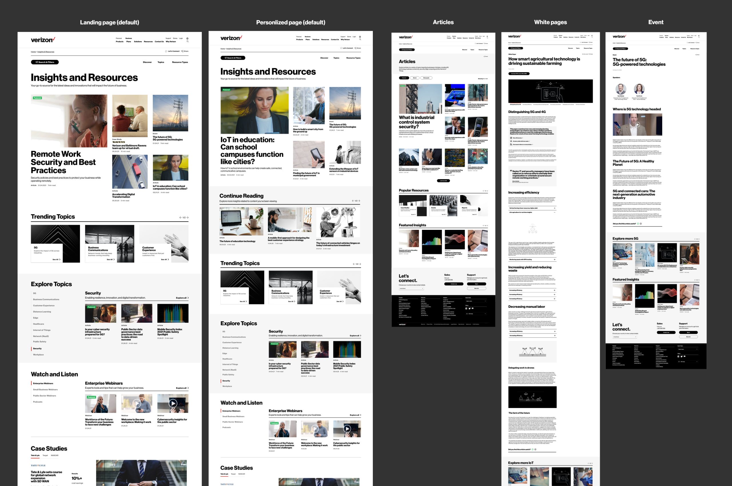The height and width of the screenshot is (486, 732).
Task: Click Search & Filters button on Landing page
Action: click(45, 62)
